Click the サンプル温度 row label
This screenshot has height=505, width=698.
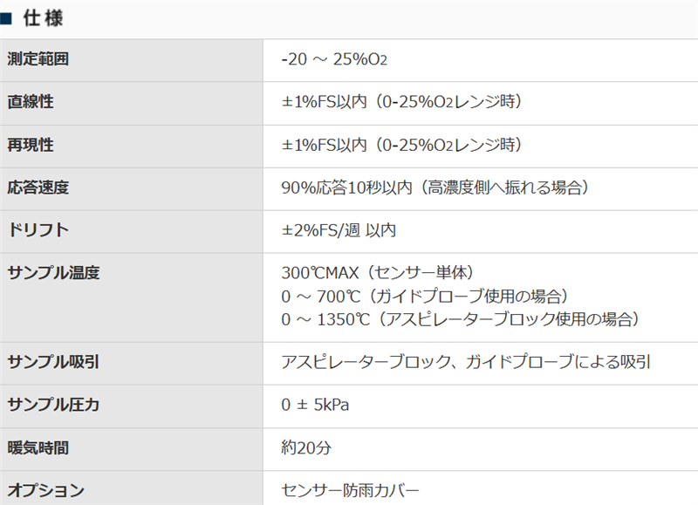click(53, 273)
